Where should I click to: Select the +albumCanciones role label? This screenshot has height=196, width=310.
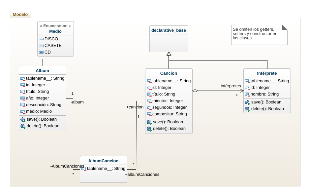point(142,175)
